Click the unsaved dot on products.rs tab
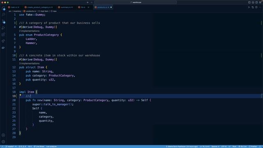This screenshot has width=263, height=148. pyautogui.click(x=111, y=7)
